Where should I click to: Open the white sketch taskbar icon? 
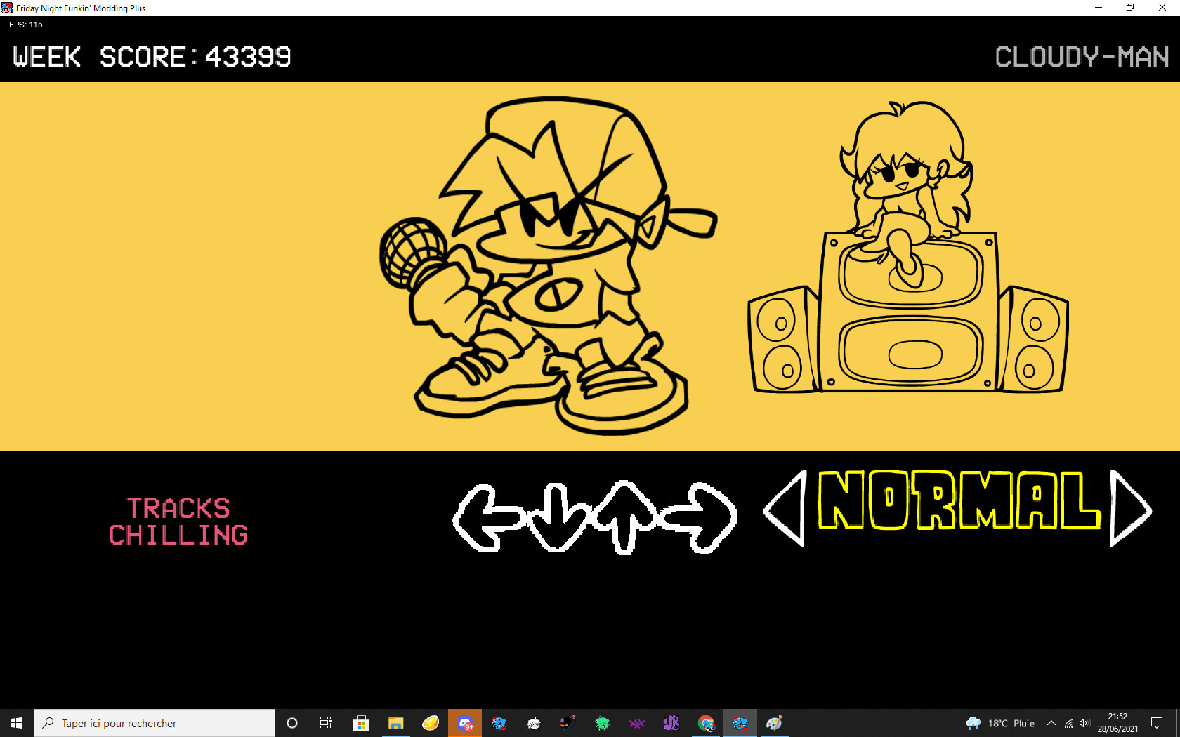click(534, 723)
